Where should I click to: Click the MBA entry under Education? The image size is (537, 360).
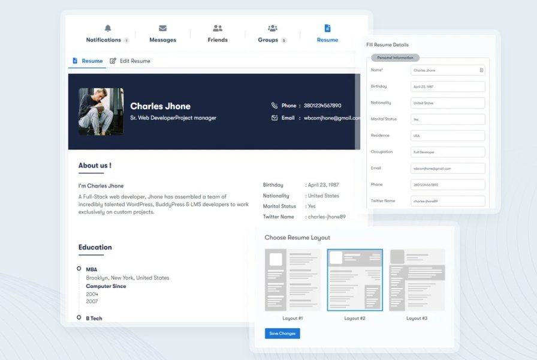tap(92, 269)
